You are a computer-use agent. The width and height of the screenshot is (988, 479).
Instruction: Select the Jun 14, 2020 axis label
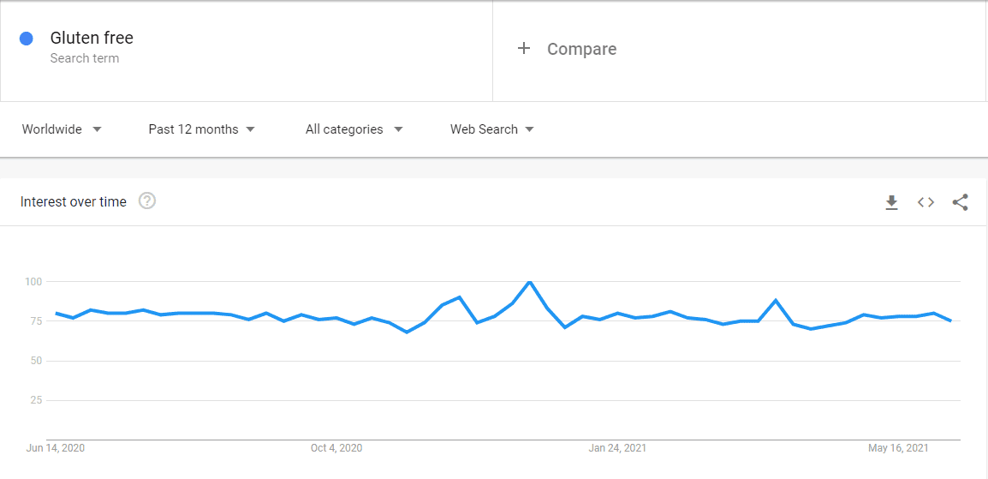[56, 448]
